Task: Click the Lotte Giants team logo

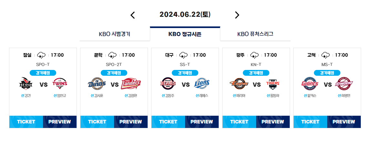Action: point(310,83)
